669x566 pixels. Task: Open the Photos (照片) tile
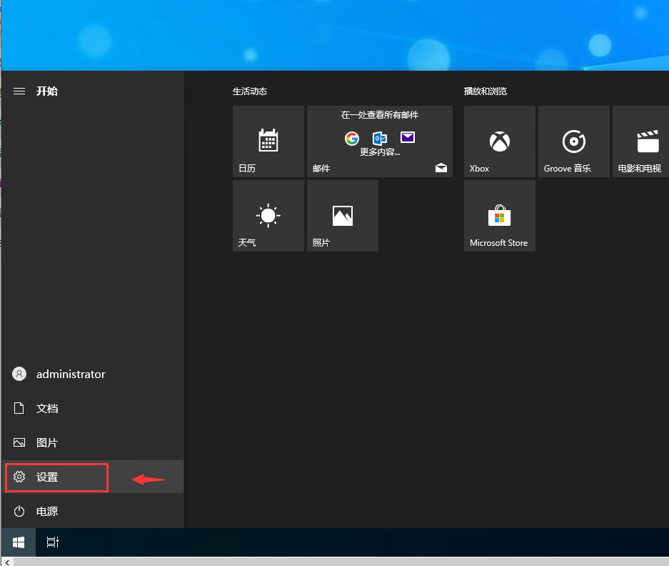click(342, 216)
